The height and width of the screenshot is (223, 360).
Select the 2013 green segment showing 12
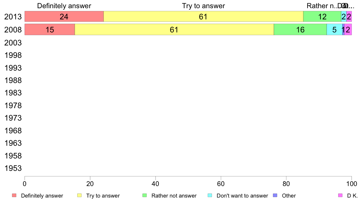(x=322, y=17)
